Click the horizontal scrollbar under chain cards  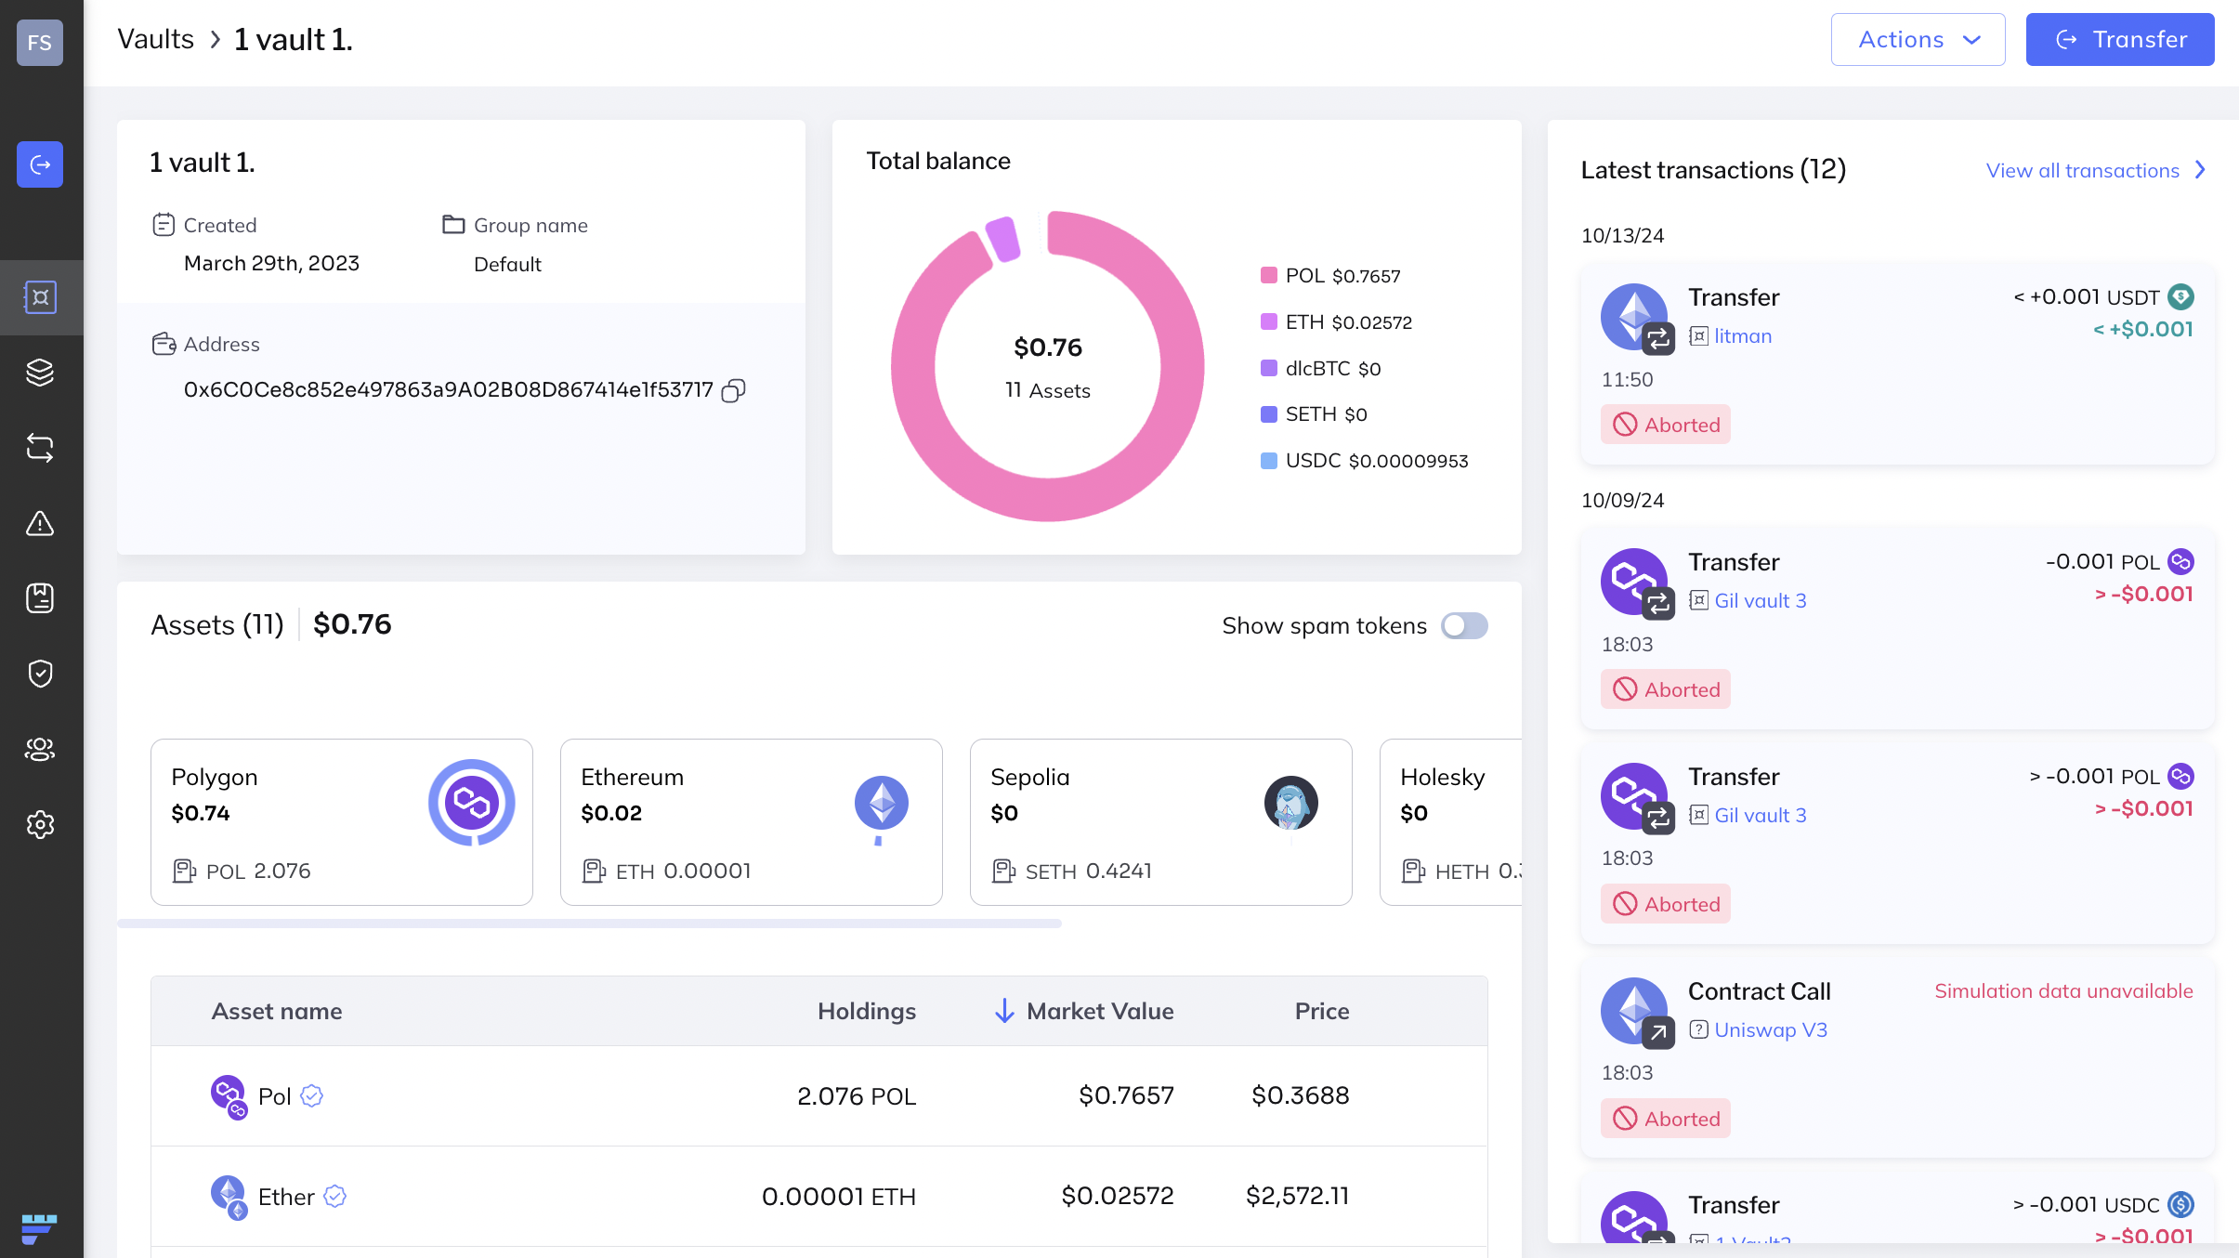click(x=589, y=924)
